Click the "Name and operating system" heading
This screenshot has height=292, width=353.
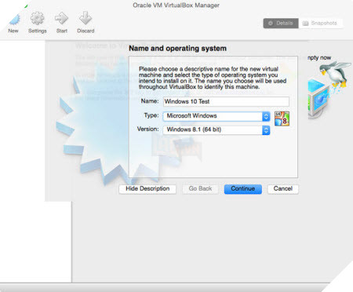177,49
